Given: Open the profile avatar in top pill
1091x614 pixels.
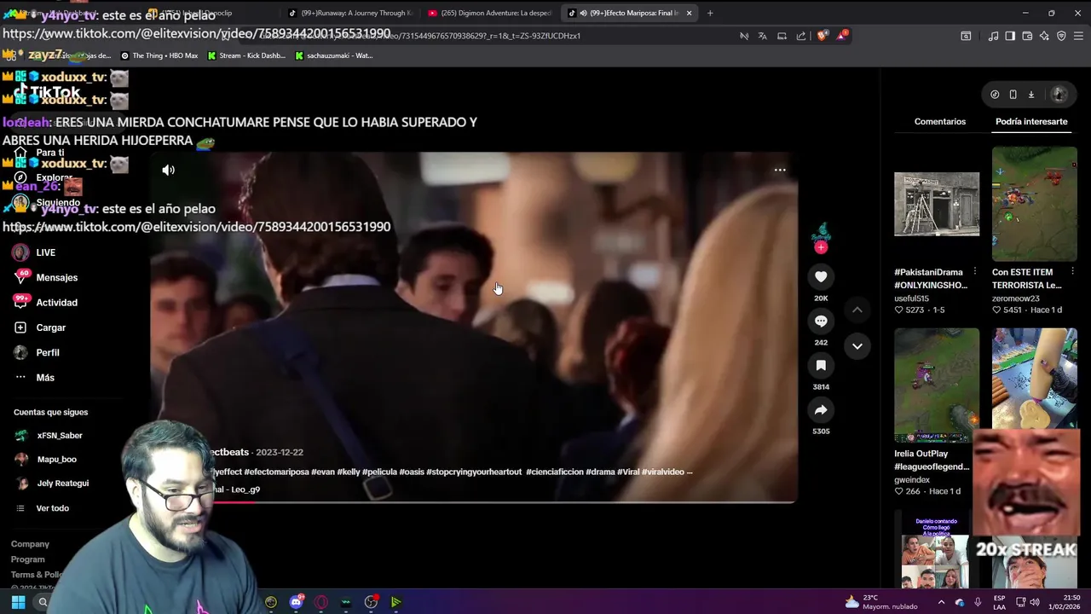Looking at the screenshot, I should pos(1059,94).
